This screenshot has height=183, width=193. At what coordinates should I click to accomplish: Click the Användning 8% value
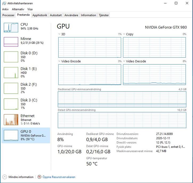pos(60,140)
